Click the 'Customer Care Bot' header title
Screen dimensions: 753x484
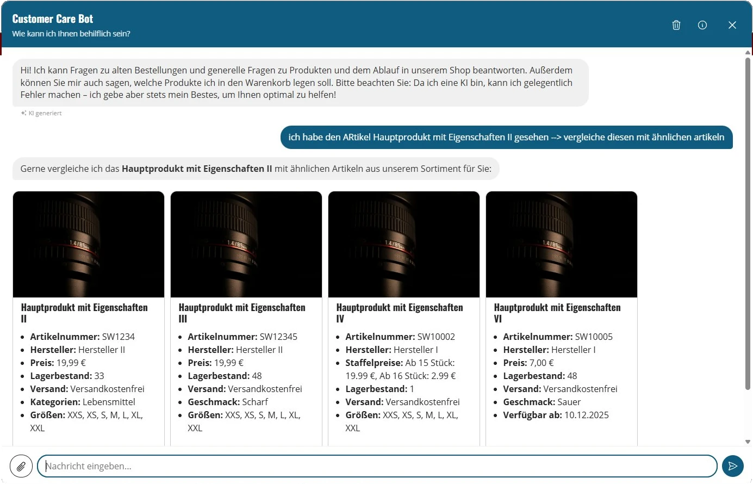point(52,18)
